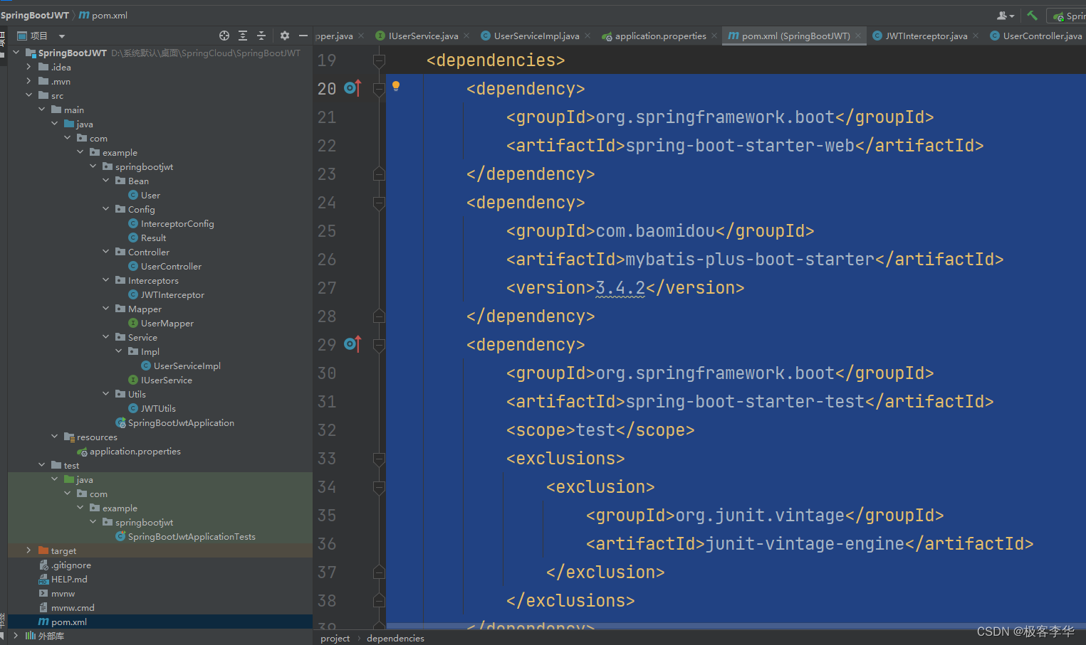Select the mvnw file
1086x645 pixels.
click(x=63, y=593)
